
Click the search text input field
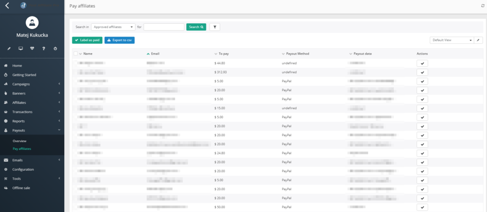point(164,27)
